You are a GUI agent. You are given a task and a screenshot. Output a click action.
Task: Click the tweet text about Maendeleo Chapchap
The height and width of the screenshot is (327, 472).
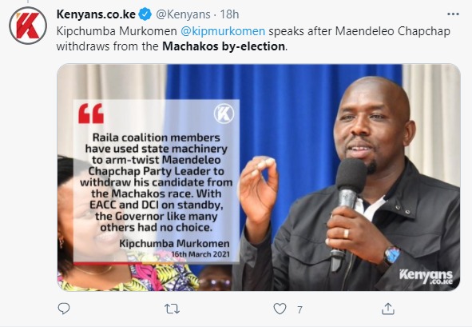[x=253, y=39]
